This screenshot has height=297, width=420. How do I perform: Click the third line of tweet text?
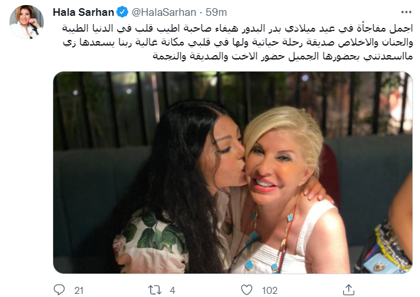(283, 56)
